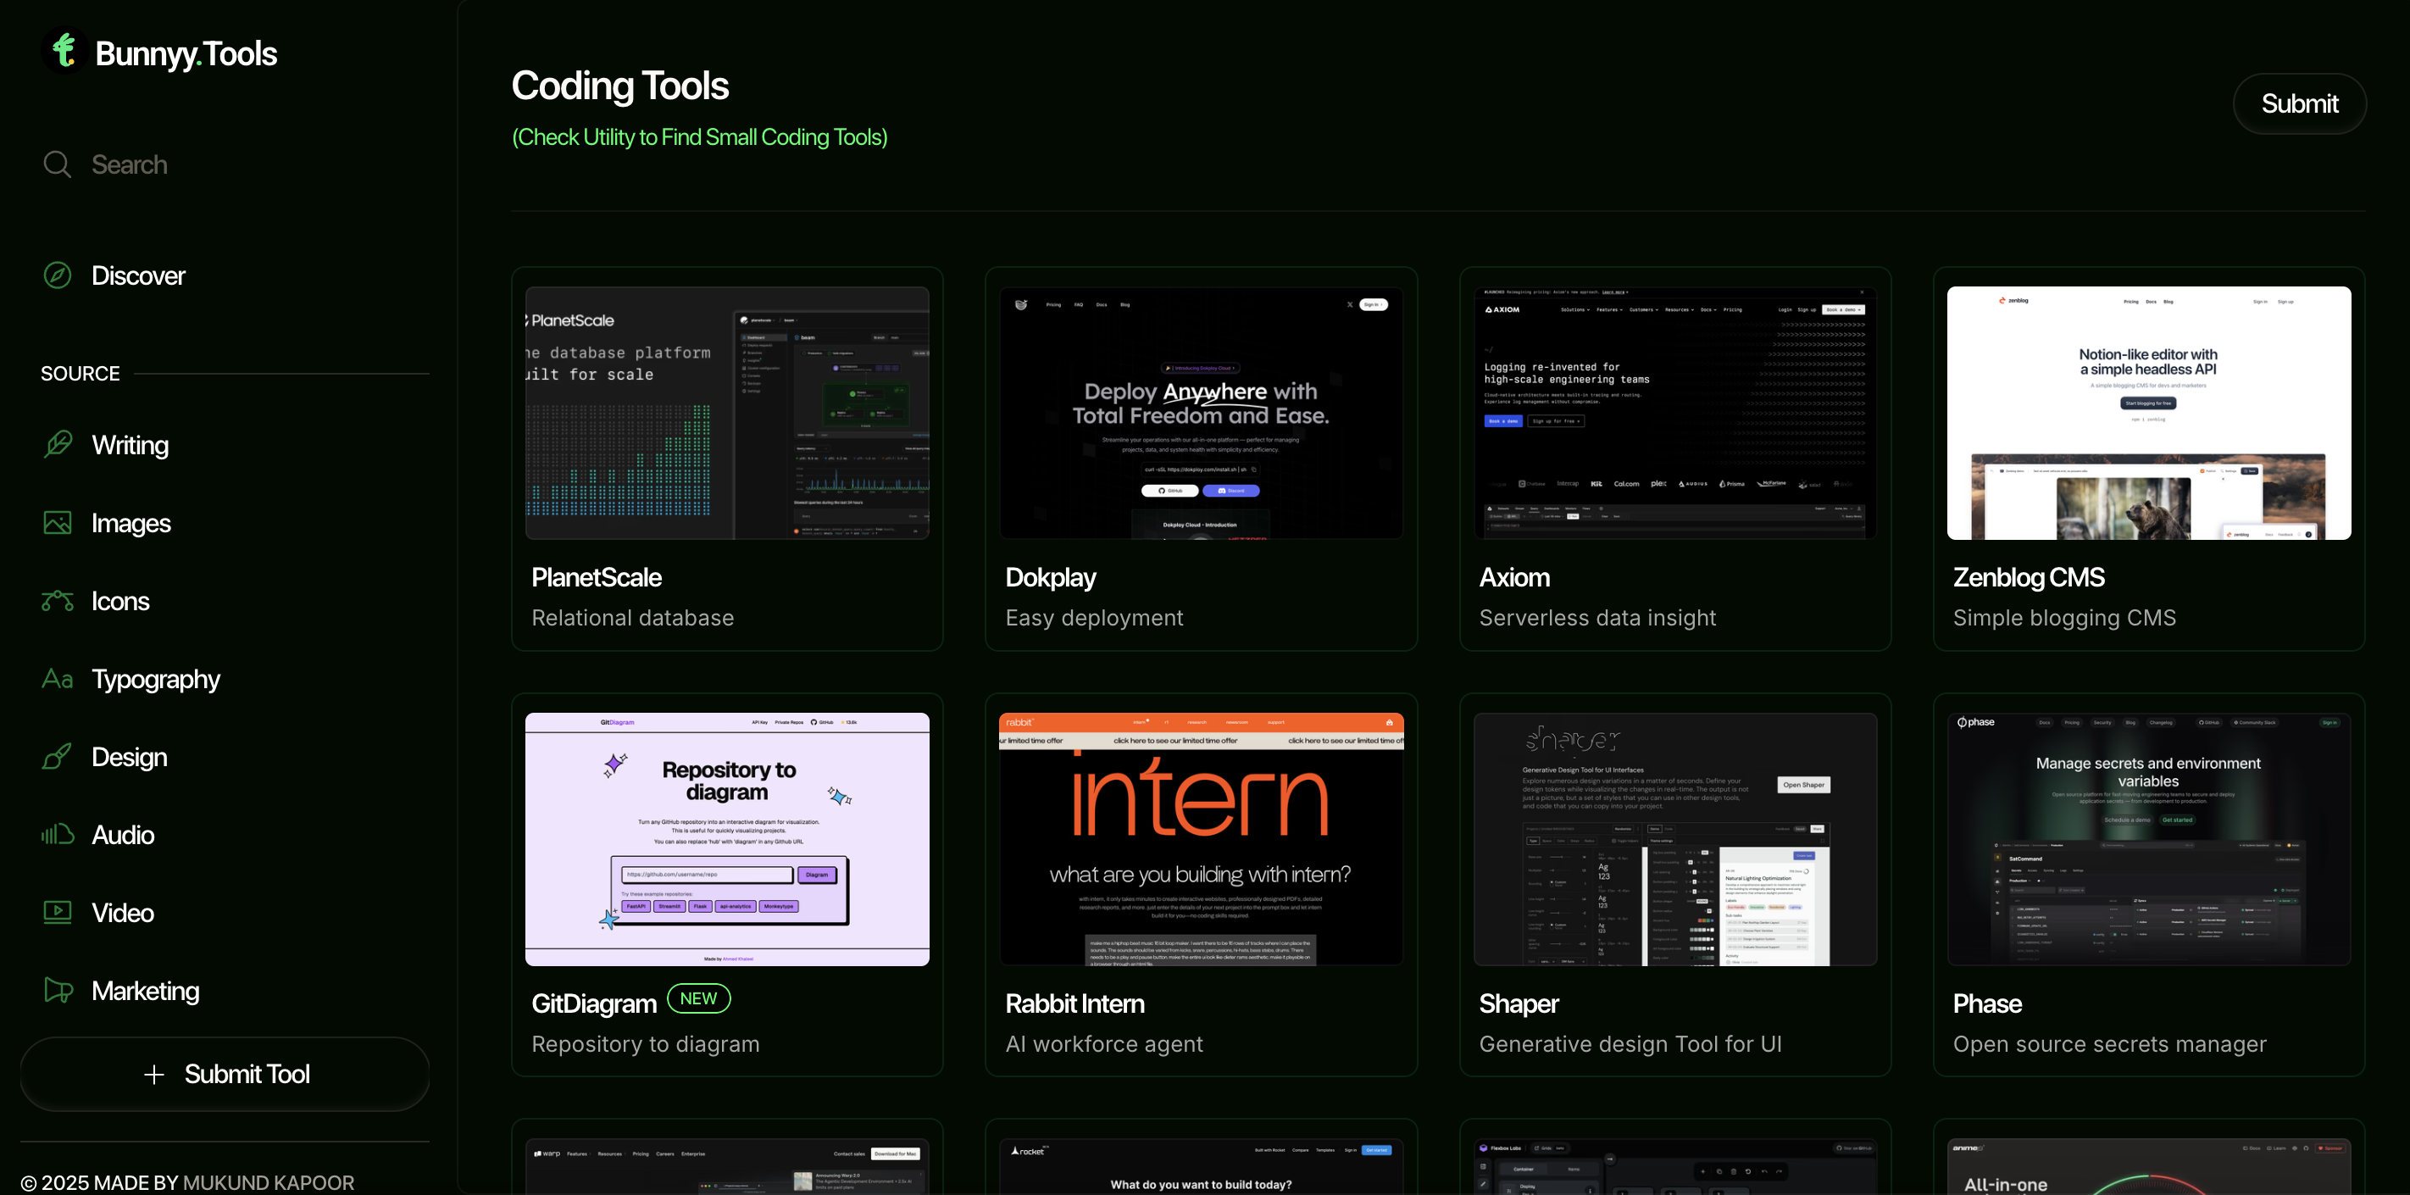The image size is (2410, 1195).
Task: Click the Submit button at top right
Action: 2299,104
